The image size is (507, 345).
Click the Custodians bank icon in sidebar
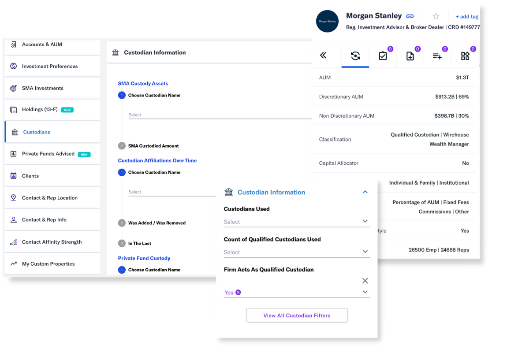click(x=15, y=132)
